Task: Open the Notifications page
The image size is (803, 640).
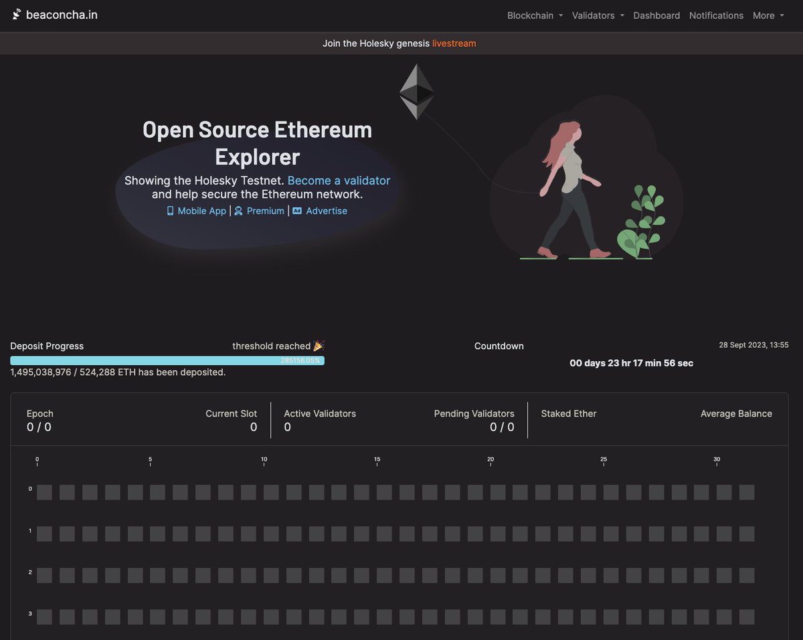Action: tap(716, 15)
